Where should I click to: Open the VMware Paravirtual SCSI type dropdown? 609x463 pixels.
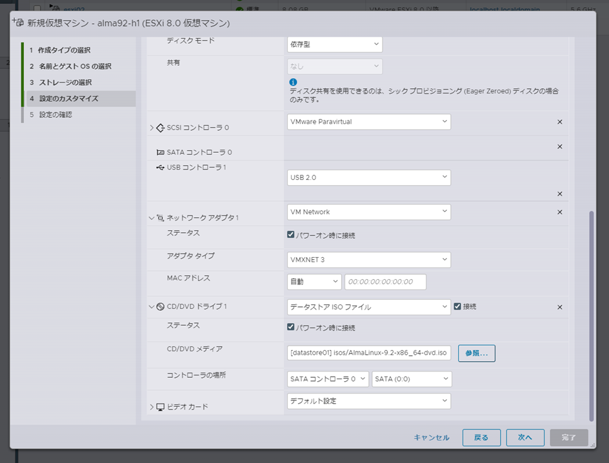369,122
